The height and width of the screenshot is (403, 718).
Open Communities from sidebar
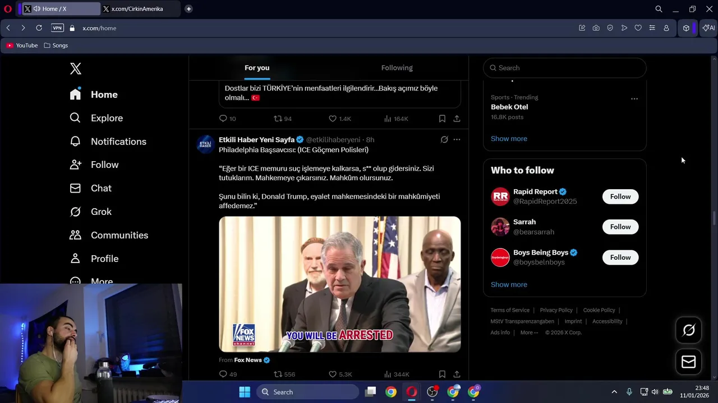(109, 235)
